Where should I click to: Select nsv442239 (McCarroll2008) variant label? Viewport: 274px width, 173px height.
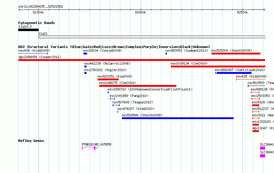(107, 63)
